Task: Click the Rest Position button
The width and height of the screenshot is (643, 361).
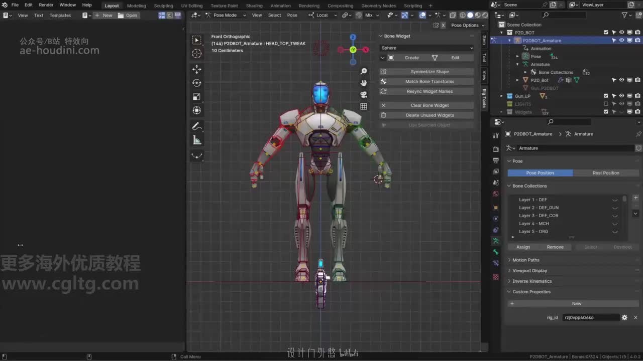Action: (x=606, y=173)
